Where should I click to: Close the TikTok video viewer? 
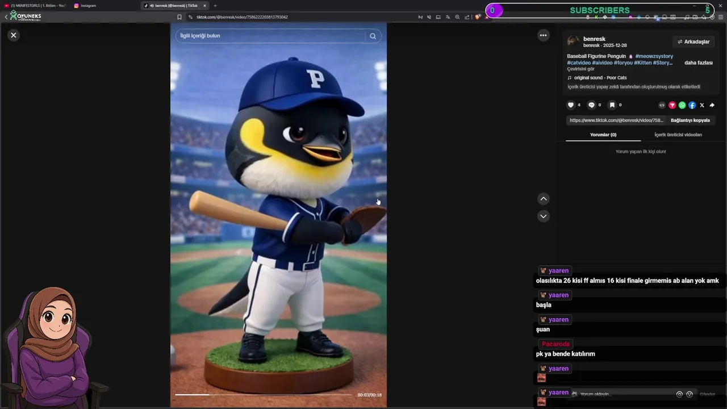pos(14,35)
